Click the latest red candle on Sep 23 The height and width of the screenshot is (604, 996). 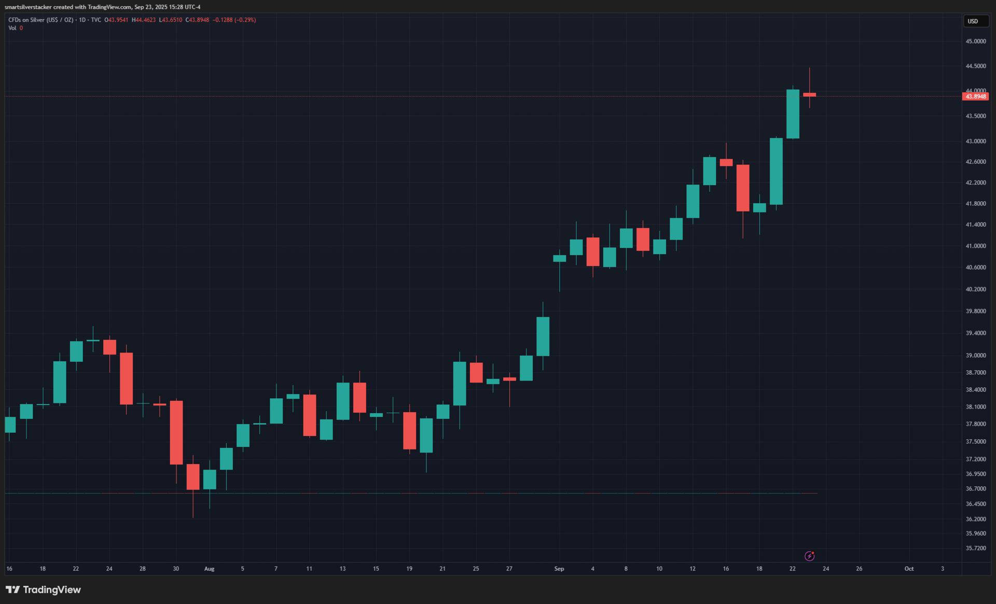coord(809,95)
